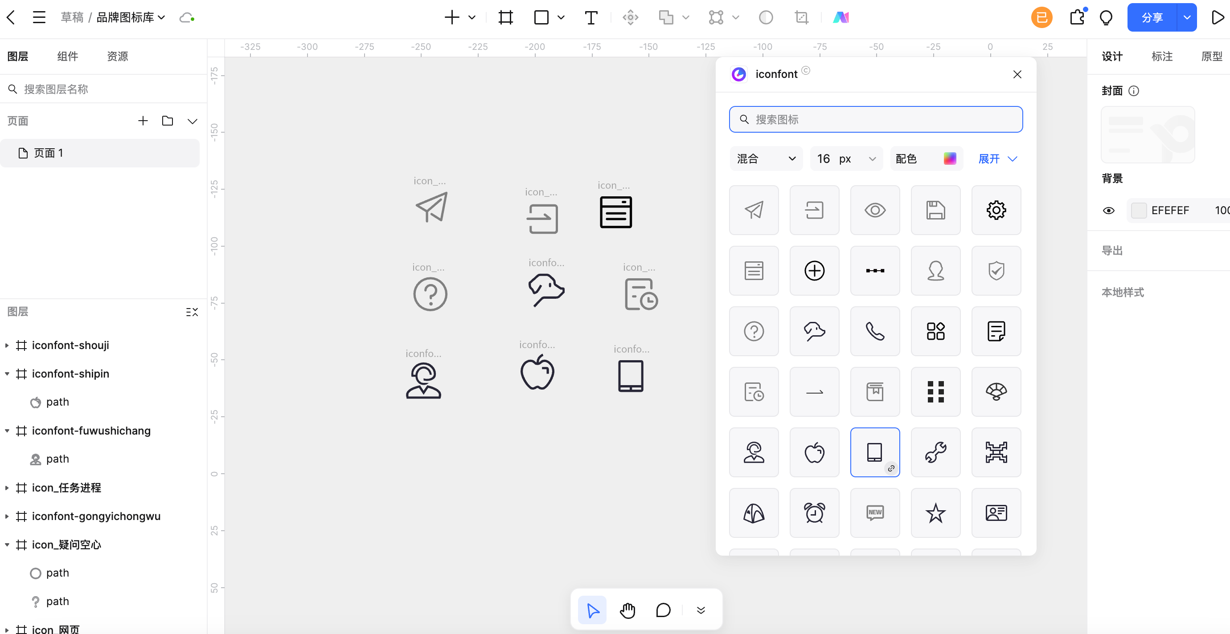
Task: Insert the wrench icon from iconfont
Action: [x=935, y=452]
